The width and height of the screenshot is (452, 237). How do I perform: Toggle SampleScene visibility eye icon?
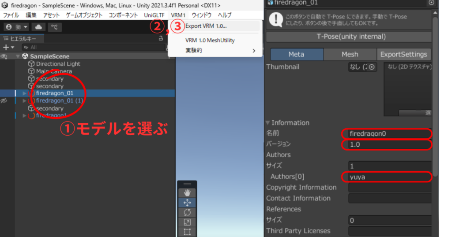tap(4, 56)
